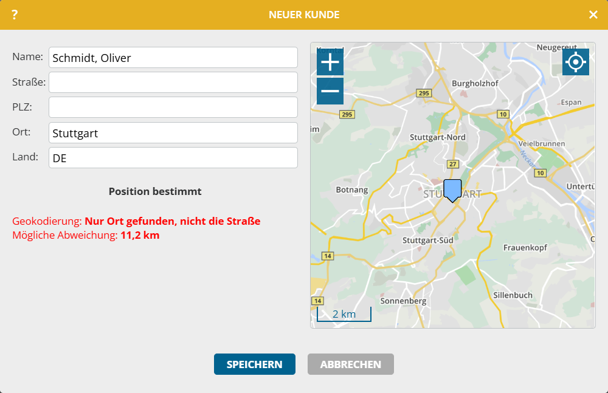
Task: Save the customer with Speichern
Action: point(254,364)
